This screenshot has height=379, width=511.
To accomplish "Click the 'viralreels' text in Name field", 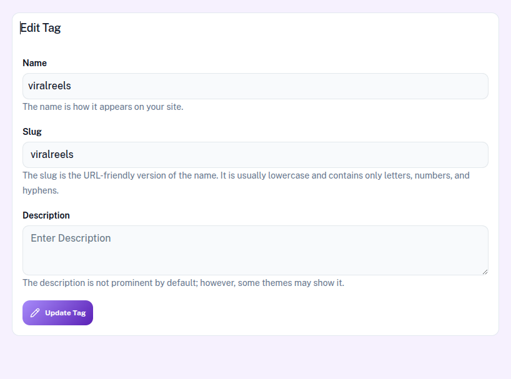I will coord(49,86).
